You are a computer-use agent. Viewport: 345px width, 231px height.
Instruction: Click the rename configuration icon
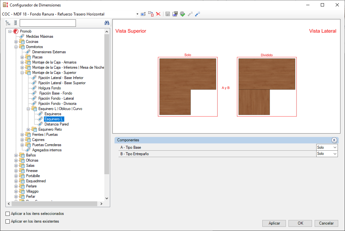[x=143, y=14]
